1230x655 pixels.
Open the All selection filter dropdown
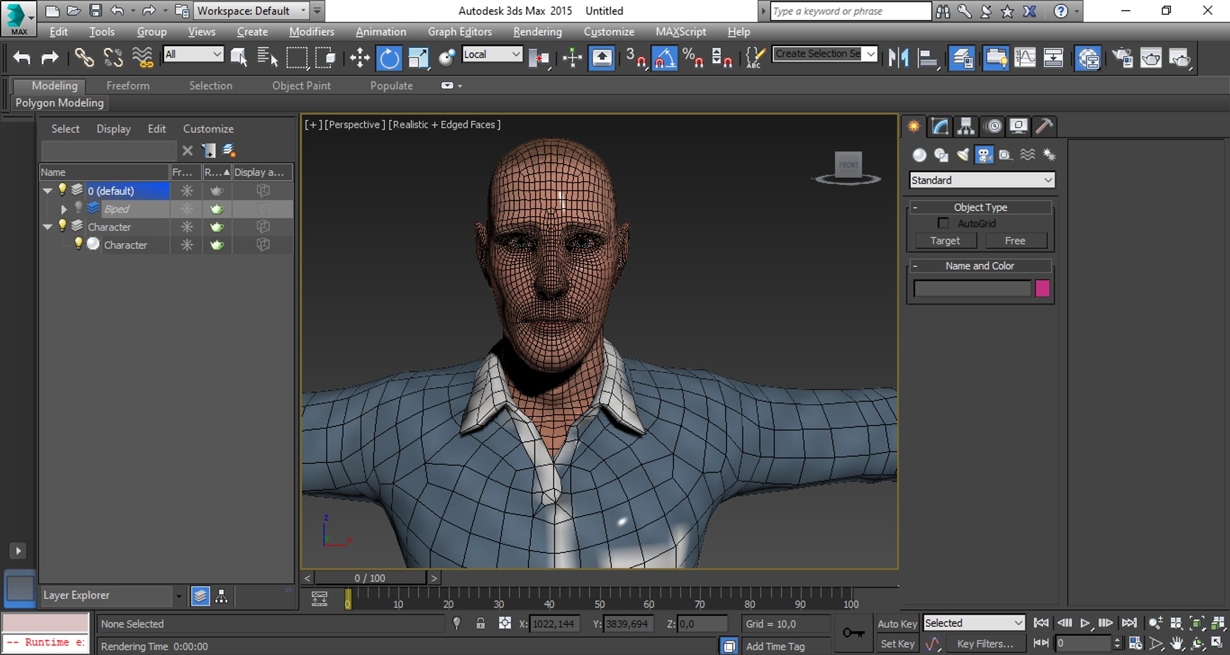coord(193,54)
